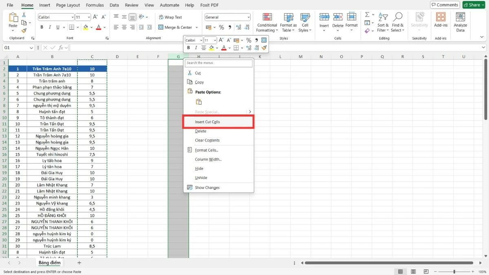Toggle bold formatting in the ribbon
The image size is (489, 275).
[x=41, y=26]
